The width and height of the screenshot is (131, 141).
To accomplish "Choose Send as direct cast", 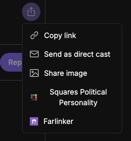I will (x=72, y=54).
